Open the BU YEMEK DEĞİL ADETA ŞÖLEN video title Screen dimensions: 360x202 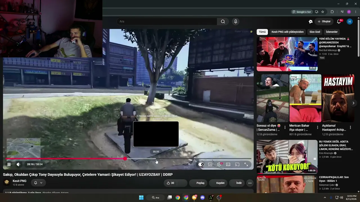click(x=336, y=145)
